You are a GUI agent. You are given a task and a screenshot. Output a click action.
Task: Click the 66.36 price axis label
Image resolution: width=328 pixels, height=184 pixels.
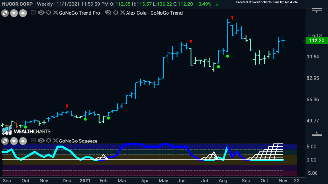(x=313, y=100)
